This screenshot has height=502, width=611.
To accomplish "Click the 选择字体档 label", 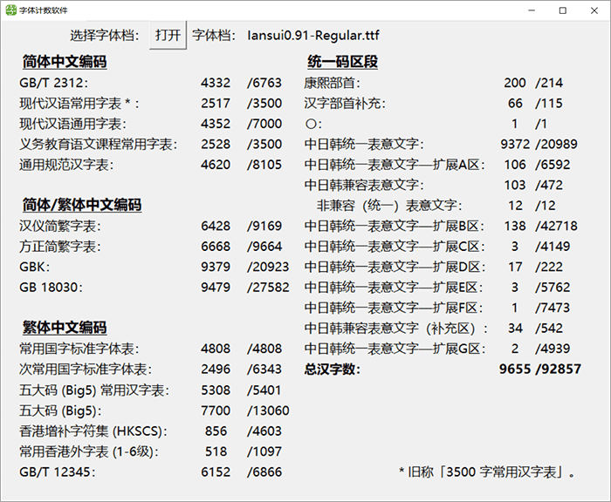I will [105, 36].
